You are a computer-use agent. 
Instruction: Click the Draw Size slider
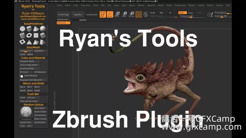click(223, 16)
